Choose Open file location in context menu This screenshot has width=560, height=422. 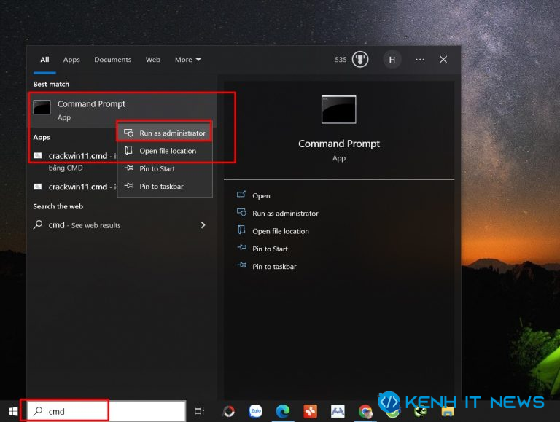[165, 151]
